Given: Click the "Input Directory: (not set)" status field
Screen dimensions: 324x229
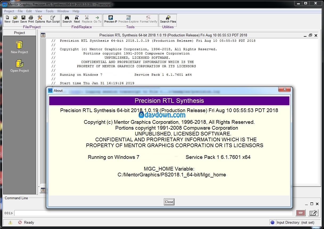Looking at the screenshot, I should (x=296, y=222).
